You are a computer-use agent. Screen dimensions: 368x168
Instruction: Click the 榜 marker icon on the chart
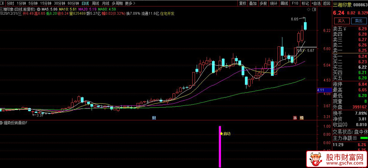[301, 118]
